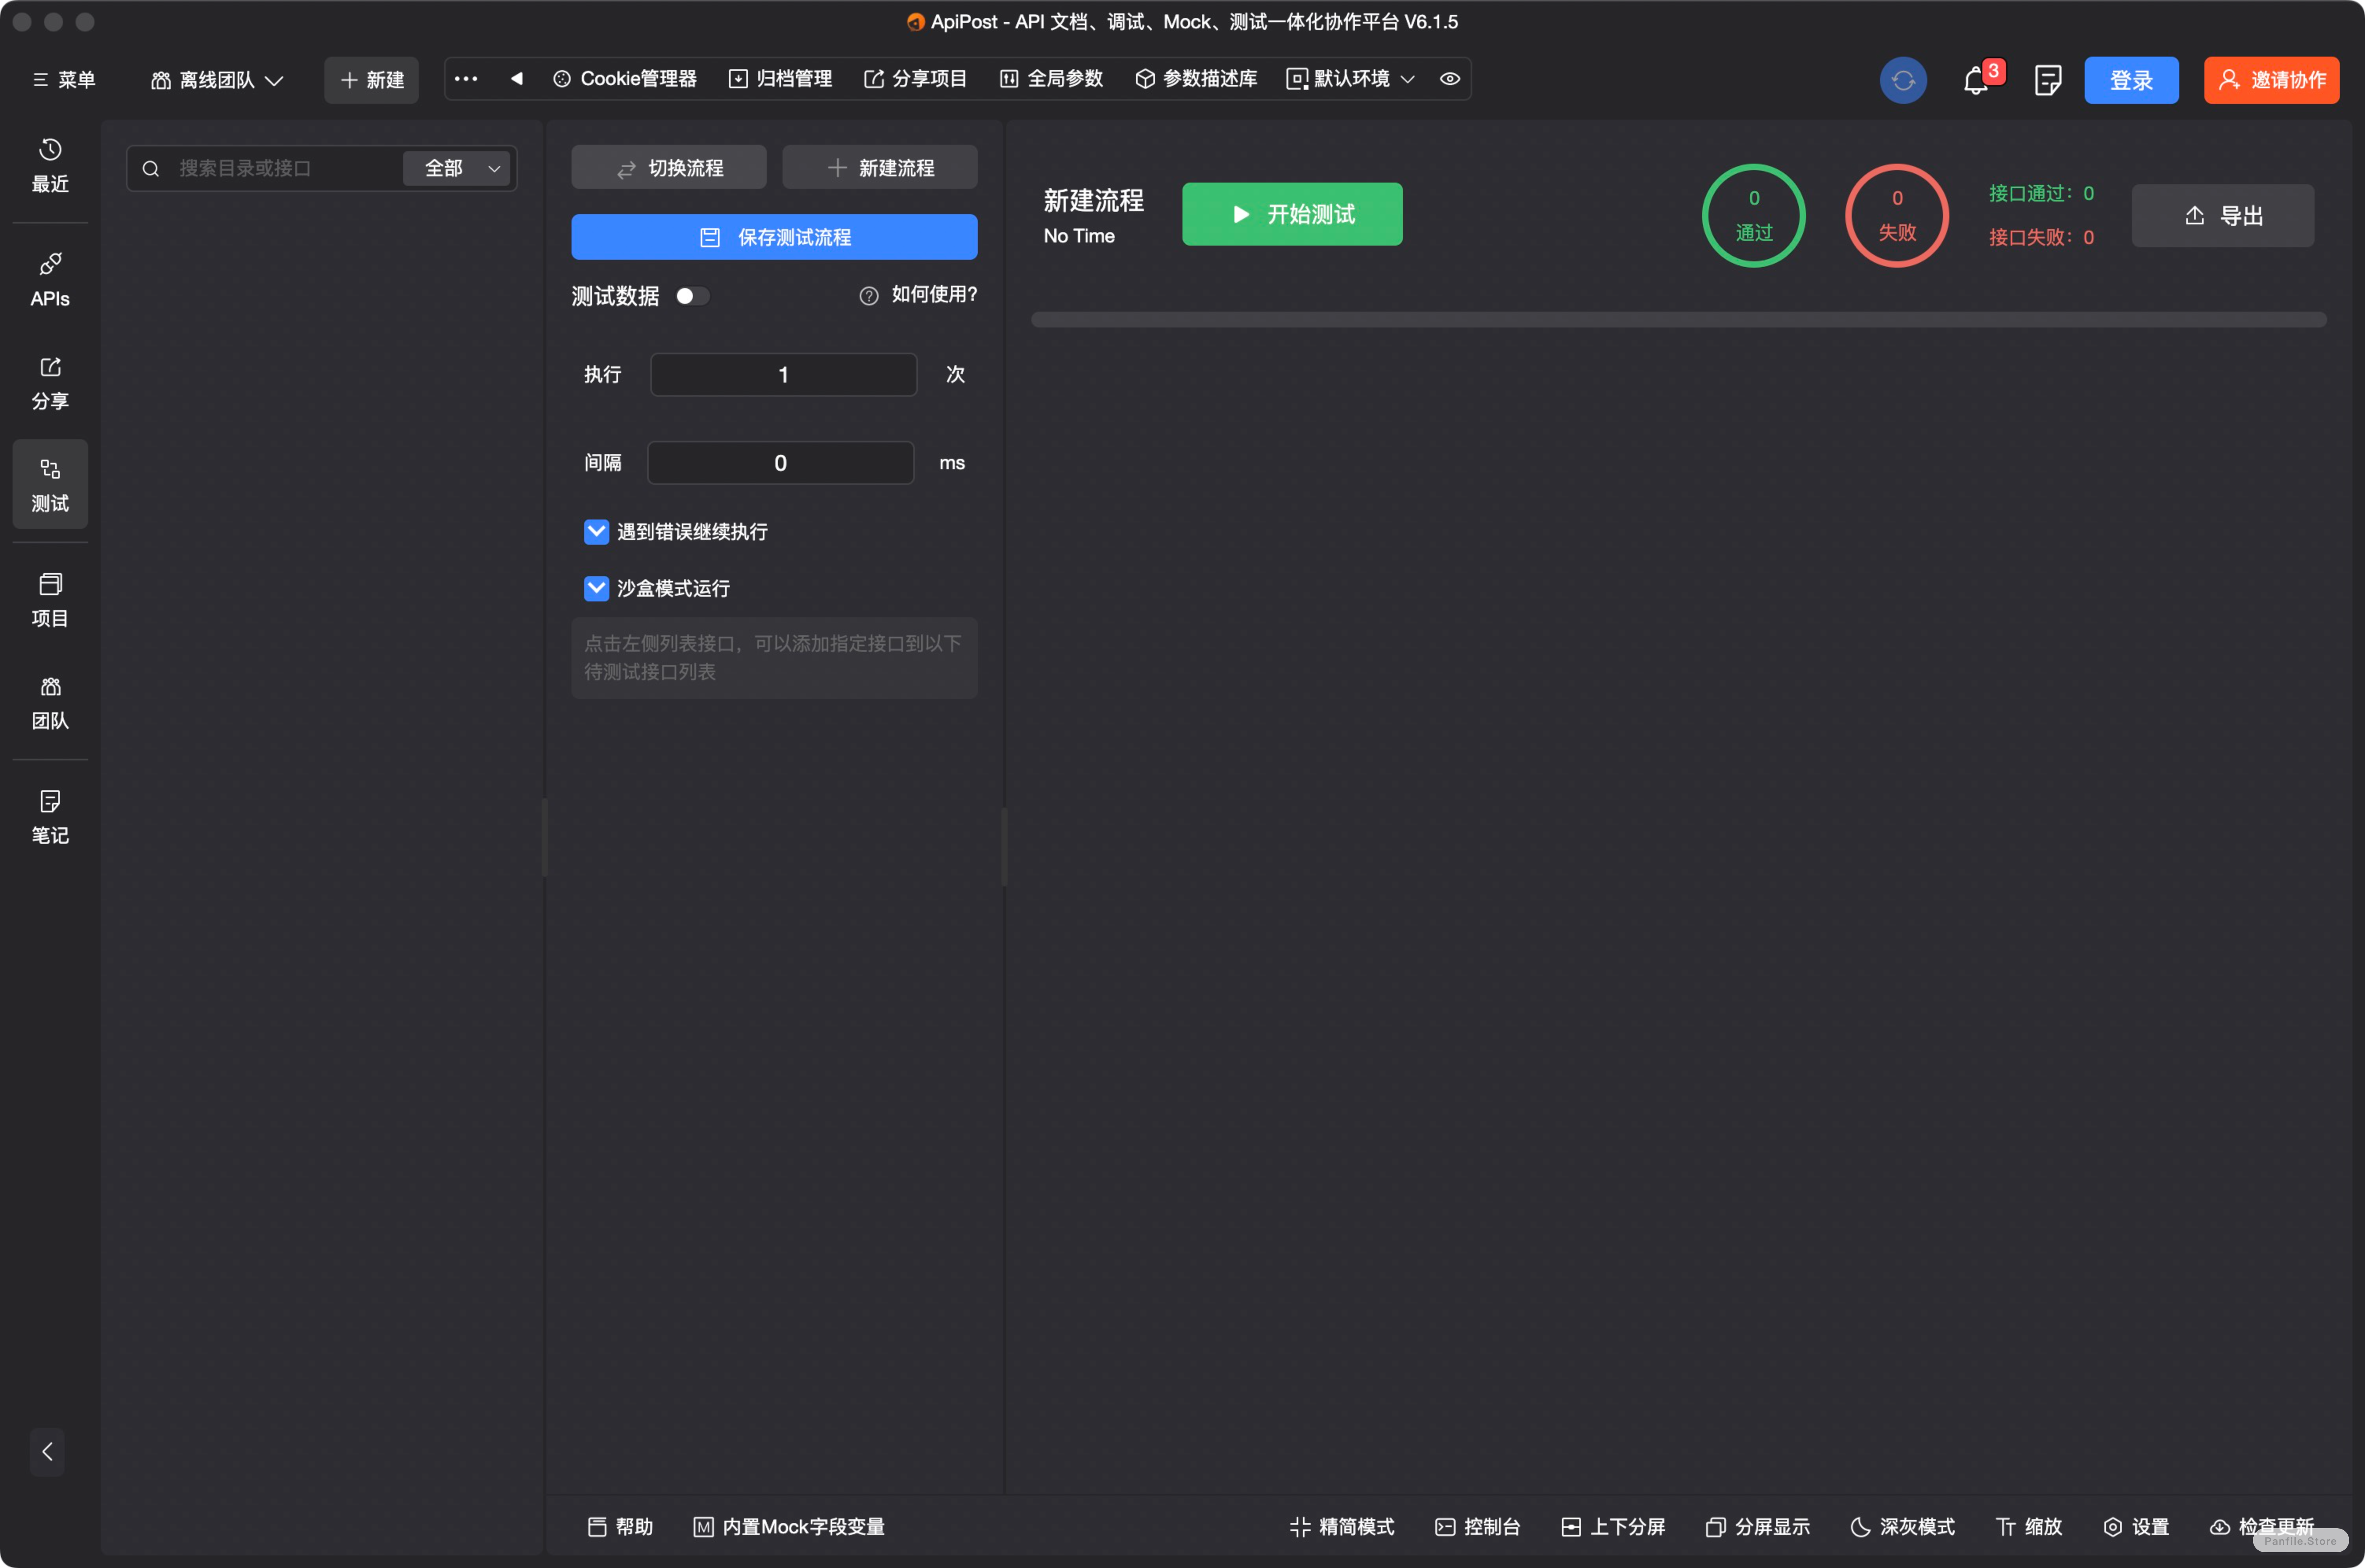Open 缩放 zoom option
The image size is (2365, 1568).
tap(2029, 1527)
